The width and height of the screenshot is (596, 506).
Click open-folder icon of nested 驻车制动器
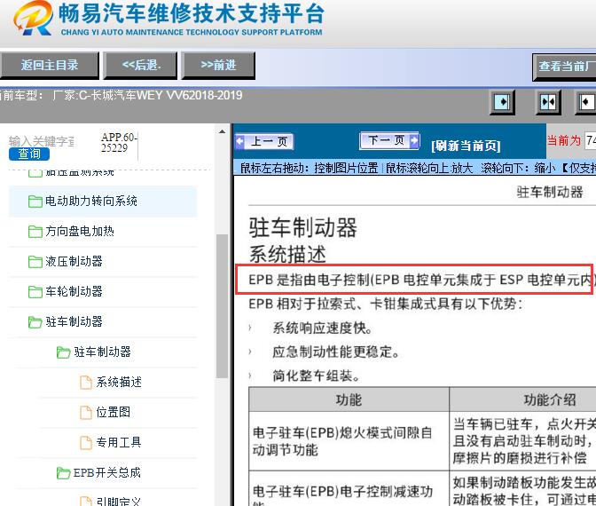coord(64,352)
